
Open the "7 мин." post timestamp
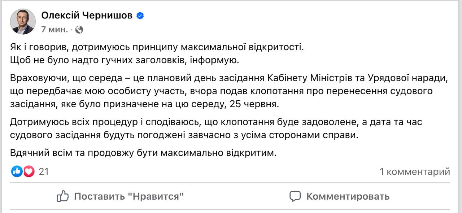(54, 30)
